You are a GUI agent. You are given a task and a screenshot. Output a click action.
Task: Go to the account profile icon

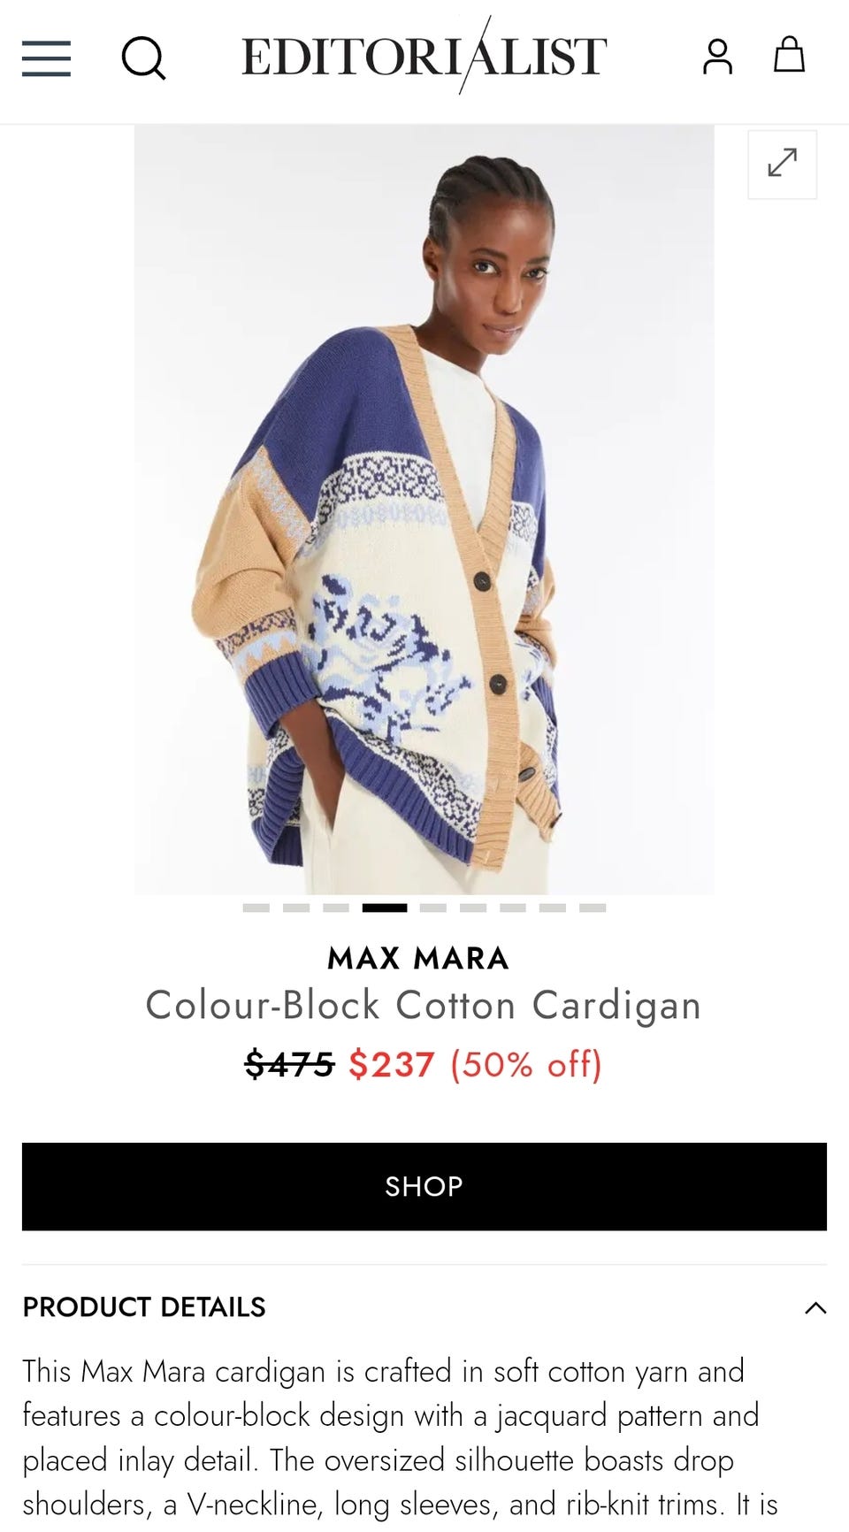tap(717, 57)
